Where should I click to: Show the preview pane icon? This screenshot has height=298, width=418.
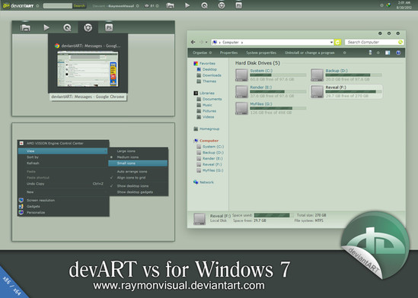pos(388,52)
